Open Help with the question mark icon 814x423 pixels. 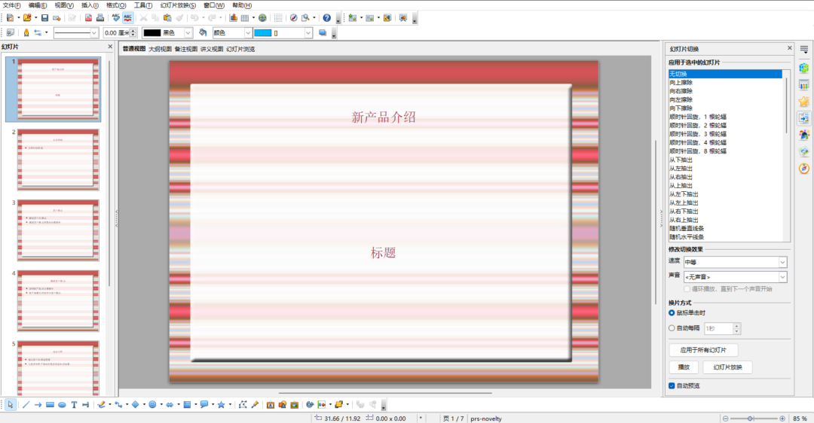326,17
